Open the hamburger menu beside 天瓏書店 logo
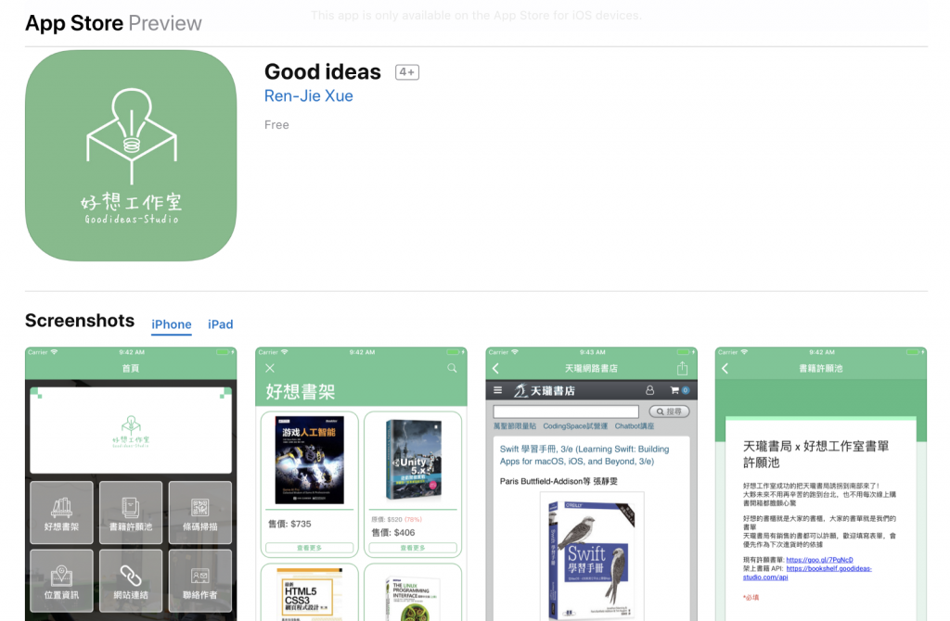This screenshot has width=950, height=621. pos(498,390)
